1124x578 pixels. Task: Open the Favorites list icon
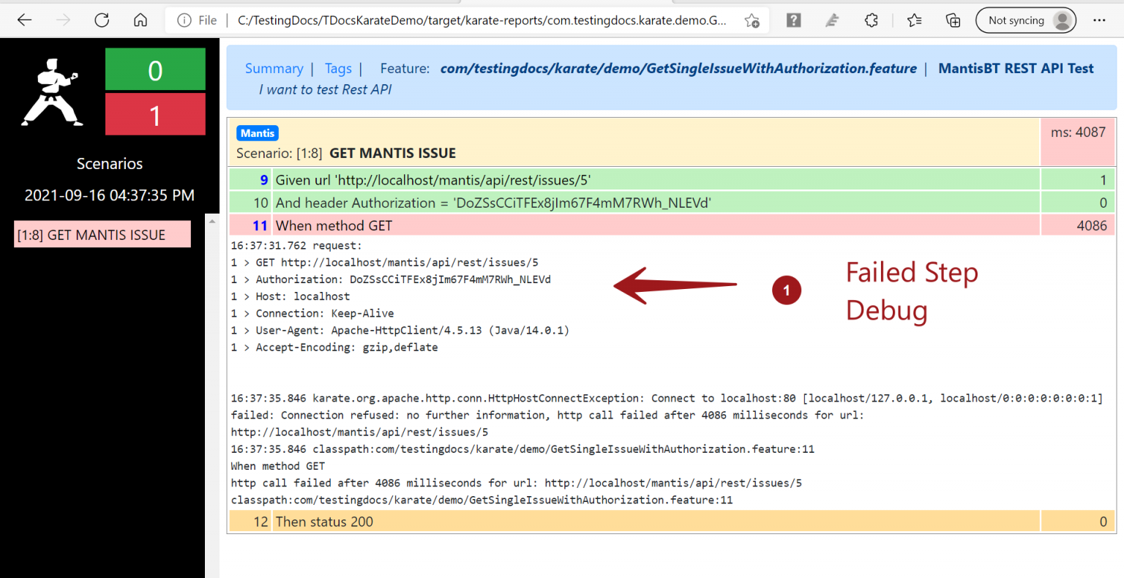click(x=914, y=20)
